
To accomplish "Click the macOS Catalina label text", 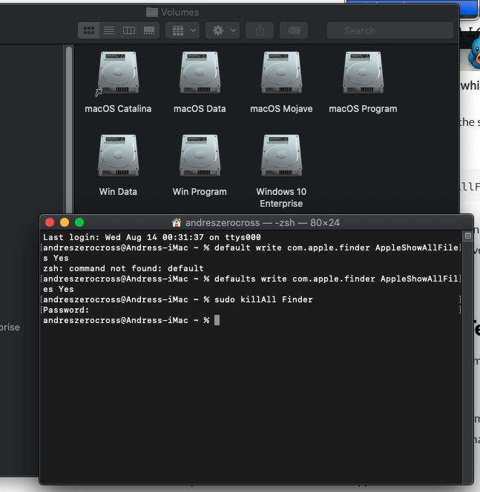I will point(118,109).
